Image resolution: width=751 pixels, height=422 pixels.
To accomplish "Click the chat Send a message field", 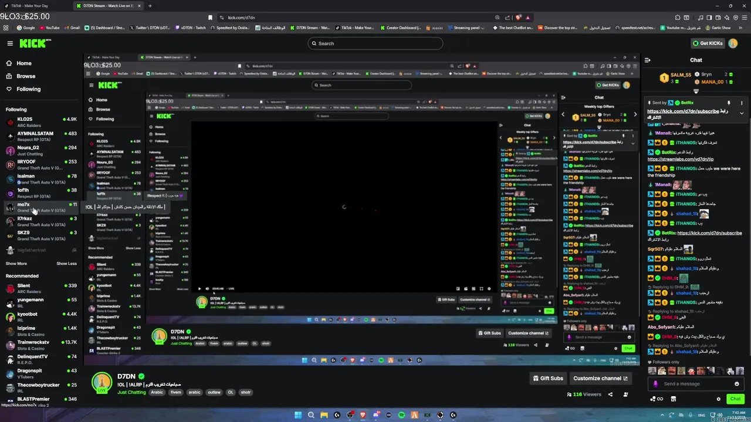I will pyautogui.click(x=696, y=384).
